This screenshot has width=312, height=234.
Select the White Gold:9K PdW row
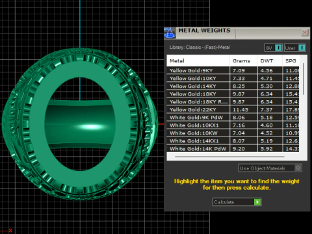233,117
